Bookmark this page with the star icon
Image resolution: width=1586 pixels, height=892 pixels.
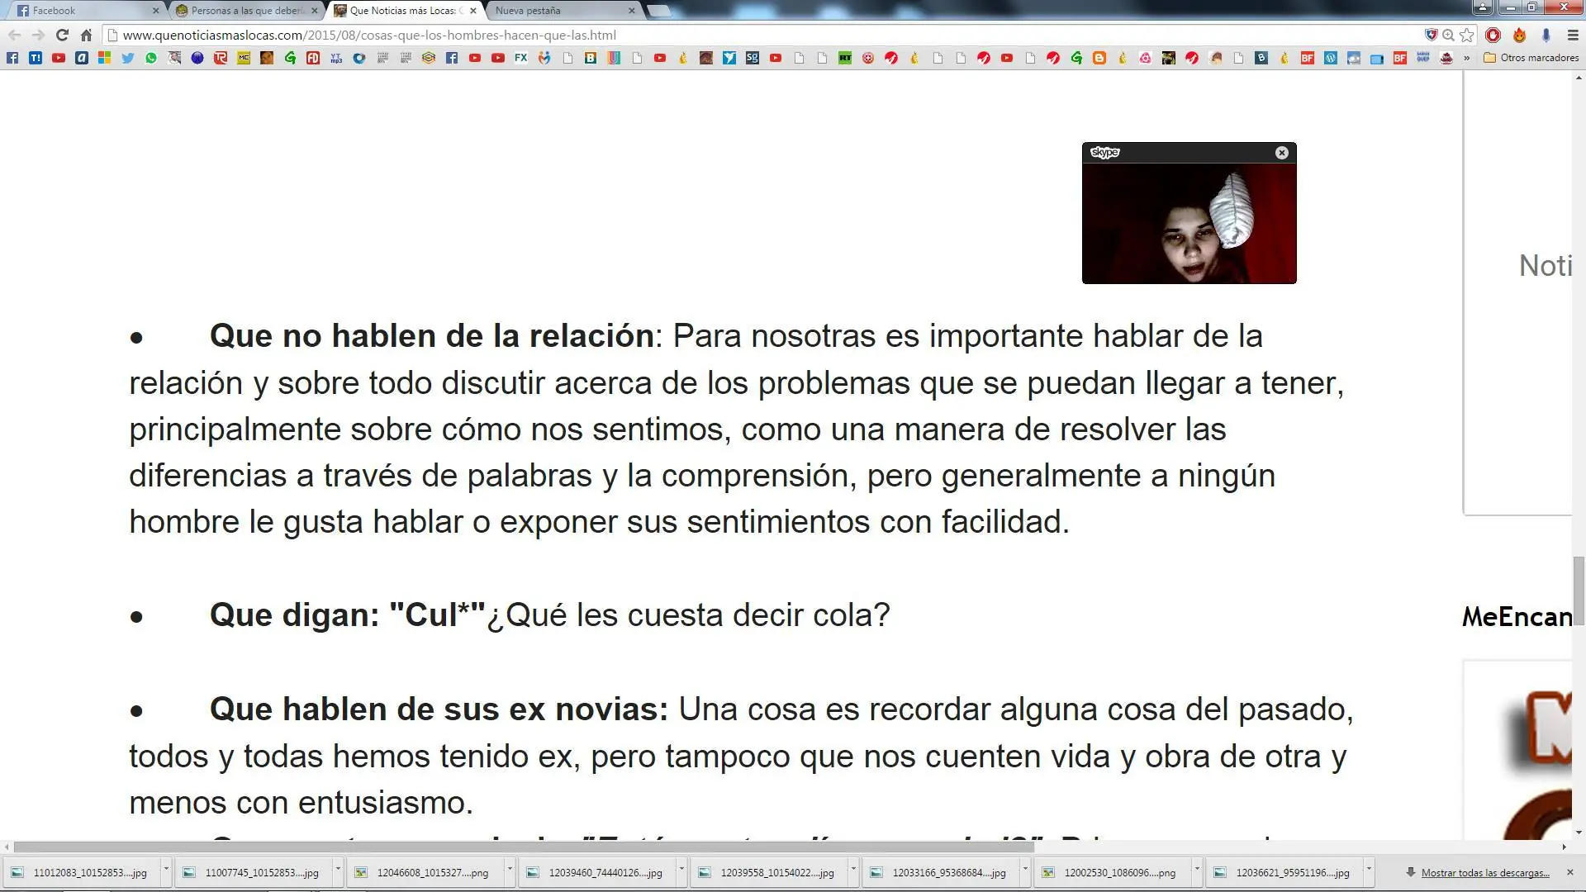point(1467,36)
